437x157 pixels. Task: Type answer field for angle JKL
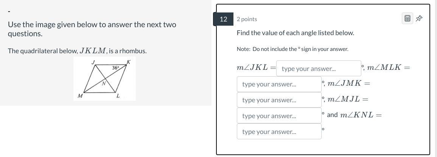tap(319, 69)
